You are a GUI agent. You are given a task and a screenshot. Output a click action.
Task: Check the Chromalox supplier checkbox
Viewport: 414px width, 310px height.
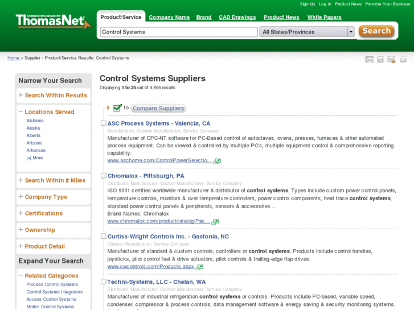pyautogui.click(x=104, y=176)
